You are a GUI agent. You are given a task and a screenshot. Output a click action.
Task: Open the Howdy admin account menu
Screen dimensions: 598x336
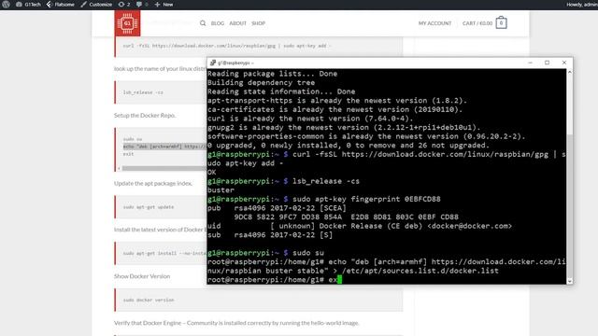pos(582,4)
